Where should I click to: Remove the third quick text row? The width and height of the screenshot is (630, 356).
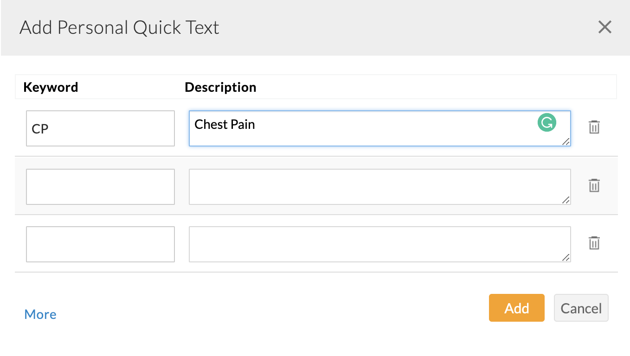(x=594, y=242)
